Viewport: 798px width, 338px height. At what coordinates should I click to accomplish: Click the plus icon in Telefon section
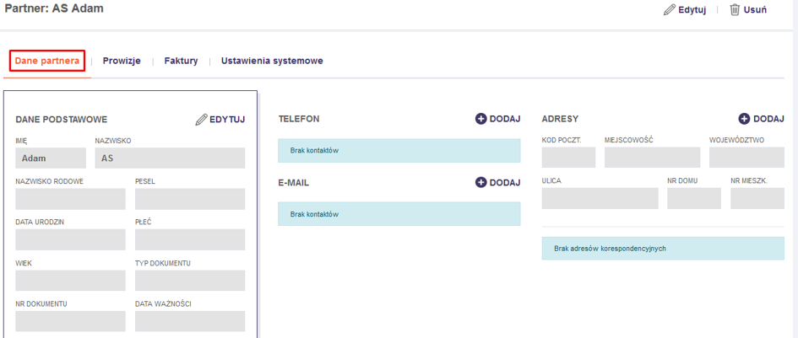[481, 119]
